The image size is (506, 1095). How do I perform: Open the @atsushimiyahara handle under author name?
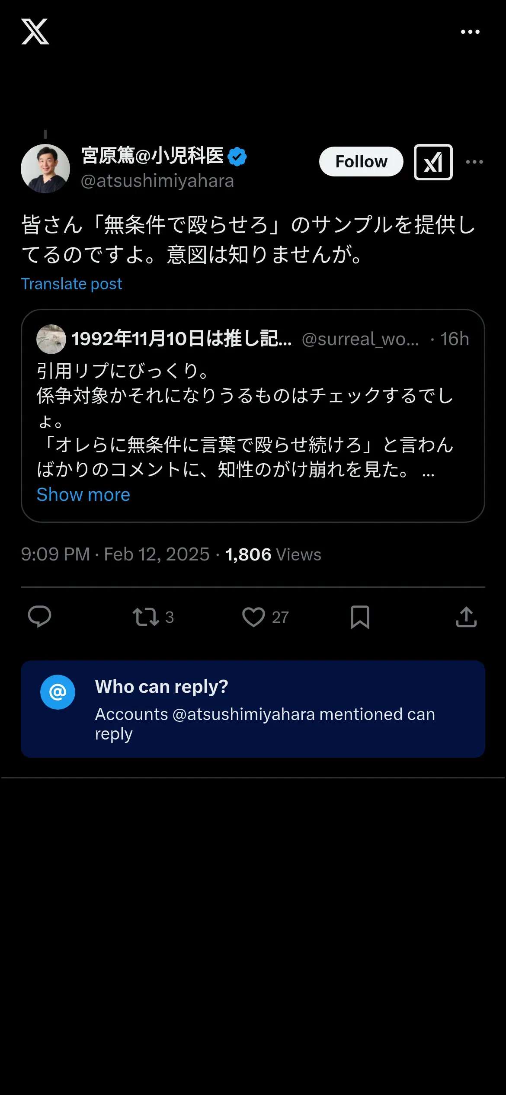click(x=157, y=181)
